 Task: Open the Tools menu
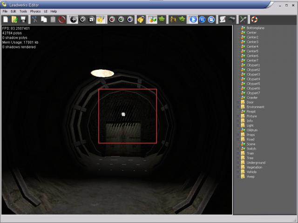pos(23,11)
